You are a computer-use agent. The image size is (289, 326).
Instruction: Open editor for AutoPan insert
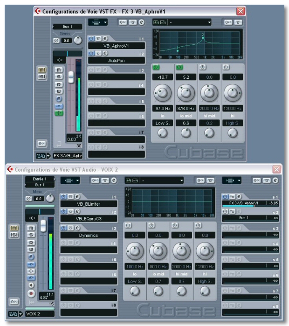point(105,53)
